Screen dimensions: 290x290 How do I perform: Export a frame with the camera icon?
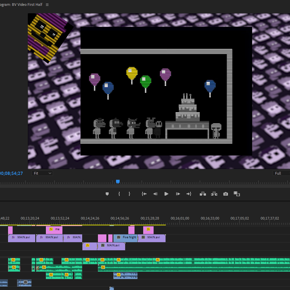pos(226,194)
